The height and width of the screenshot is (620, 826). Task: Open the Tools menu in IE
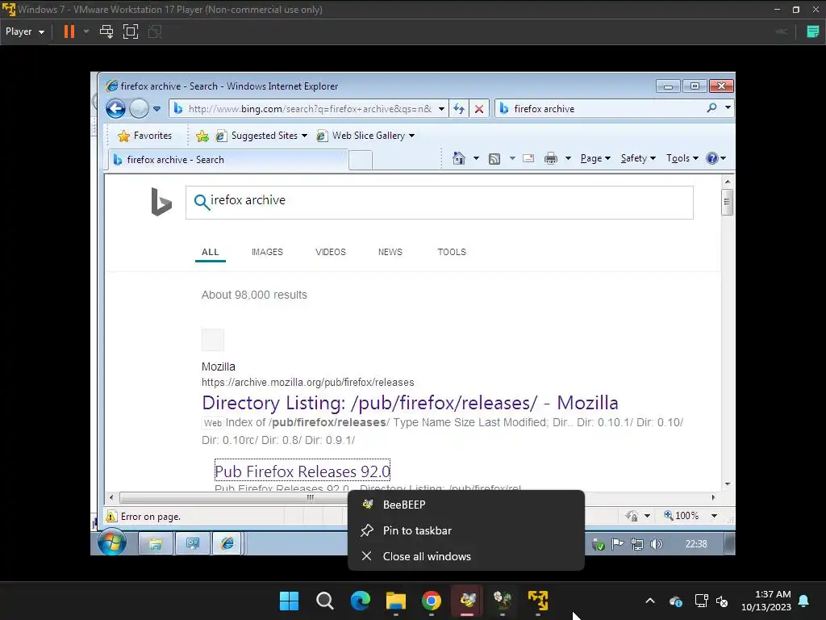click(682, 158)
